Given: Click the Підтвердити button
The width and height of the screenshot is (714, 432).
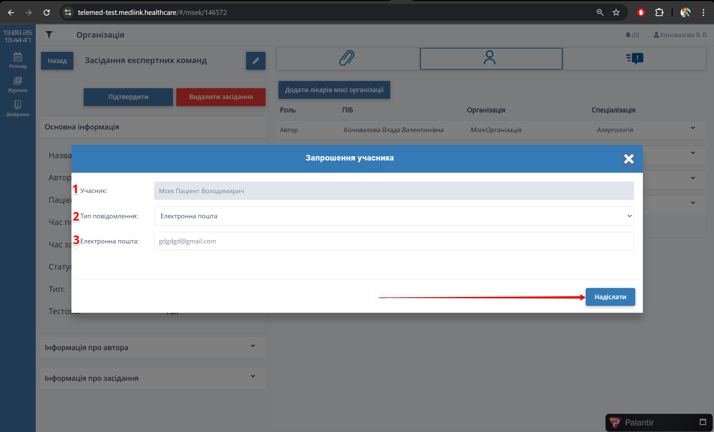Looking at the screenshot, I should (128, 97).
